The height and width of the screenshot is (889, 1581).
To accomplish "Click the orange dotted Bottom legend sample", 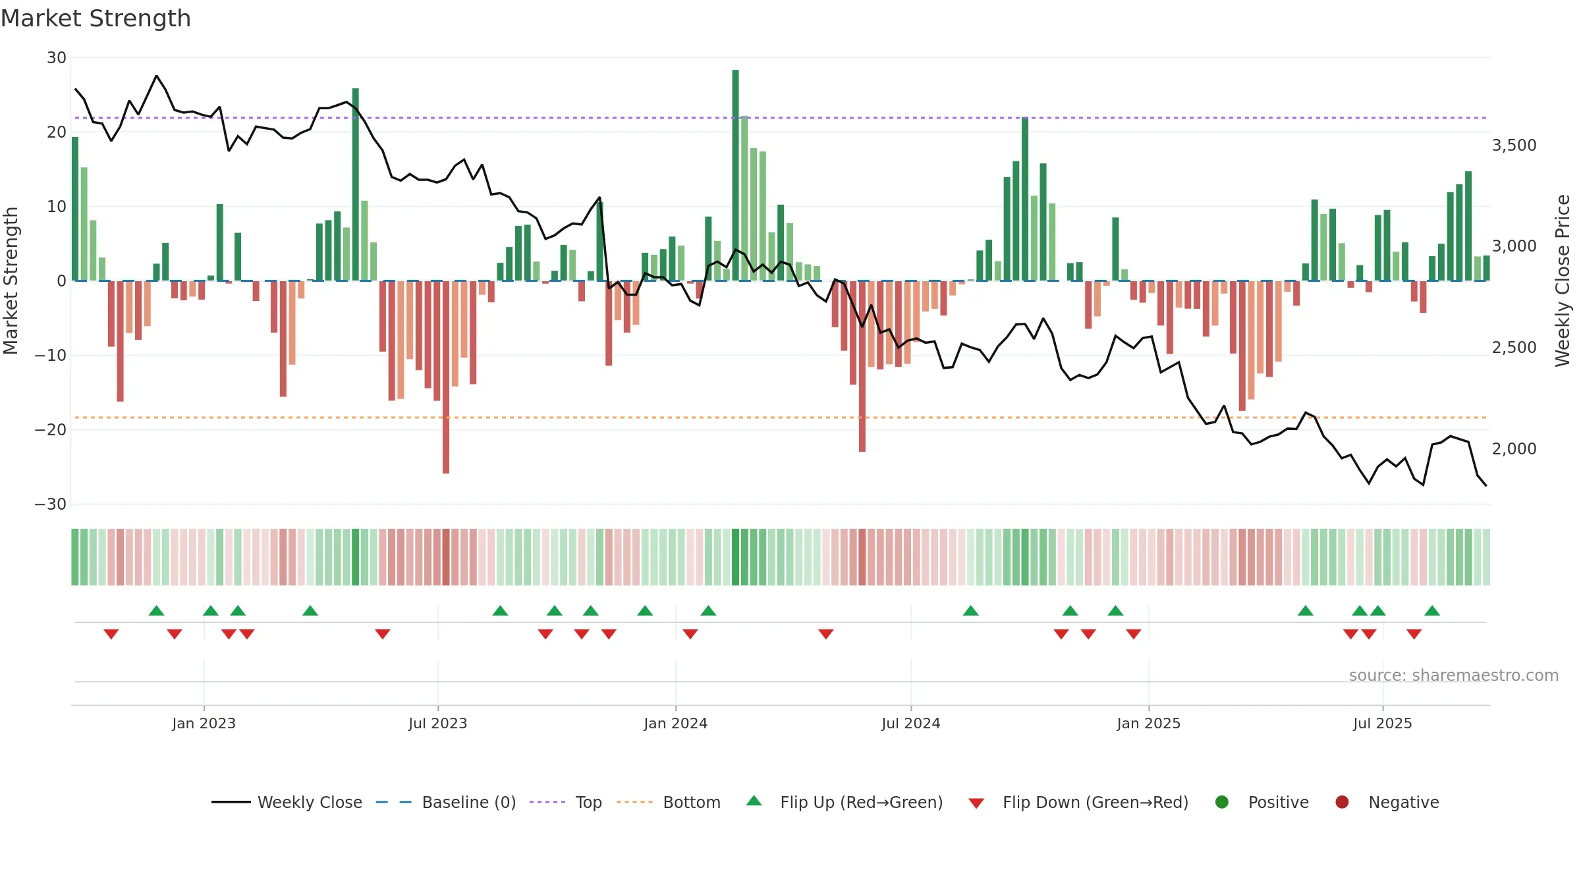I will (635, 802).
